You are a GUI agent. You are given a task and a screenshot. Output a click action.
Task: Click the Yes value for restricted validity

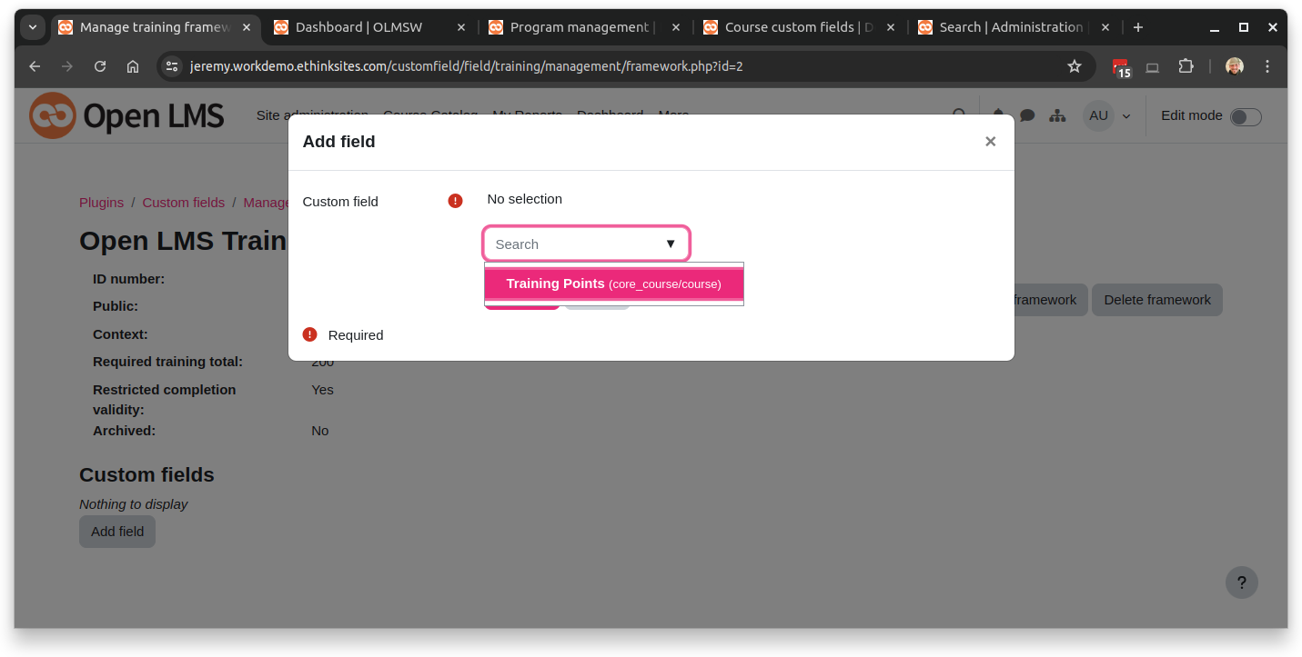[322, 390]
